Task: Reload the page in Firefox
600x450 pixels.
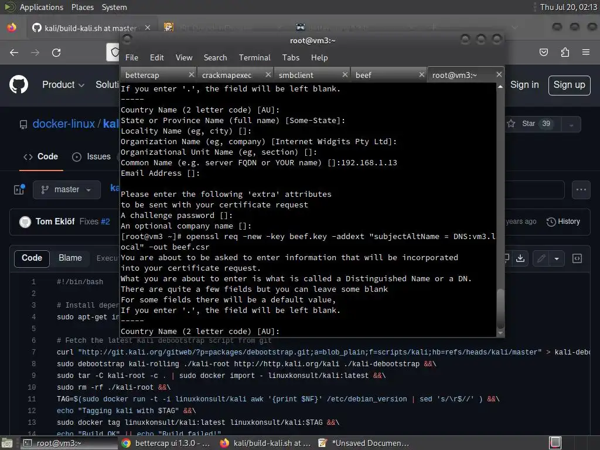Action: click(56, 52)
